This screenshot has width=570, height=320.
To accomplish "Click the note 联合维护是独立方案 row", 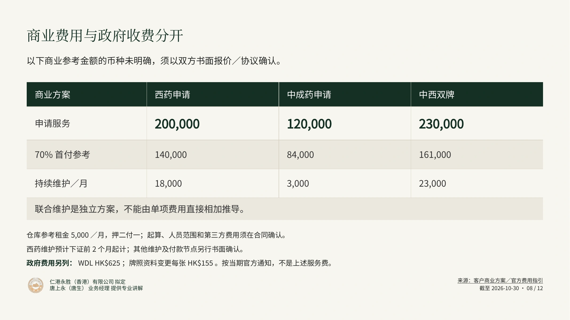I will tap(285, 209).
